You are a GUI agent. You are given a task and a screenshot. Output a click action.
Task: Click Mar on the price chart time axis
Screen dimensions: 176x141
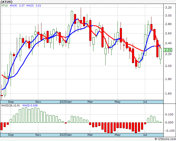pyautogui.click(x=90, y=102)
